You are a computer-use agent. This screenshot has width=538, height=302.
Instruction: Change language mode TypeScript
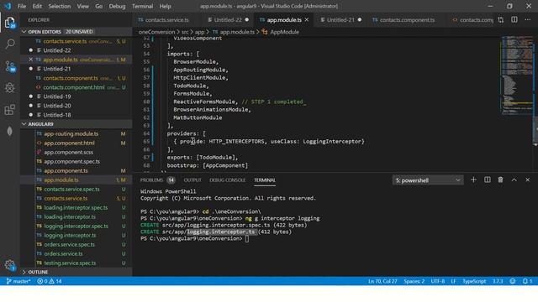pos(474,281)
